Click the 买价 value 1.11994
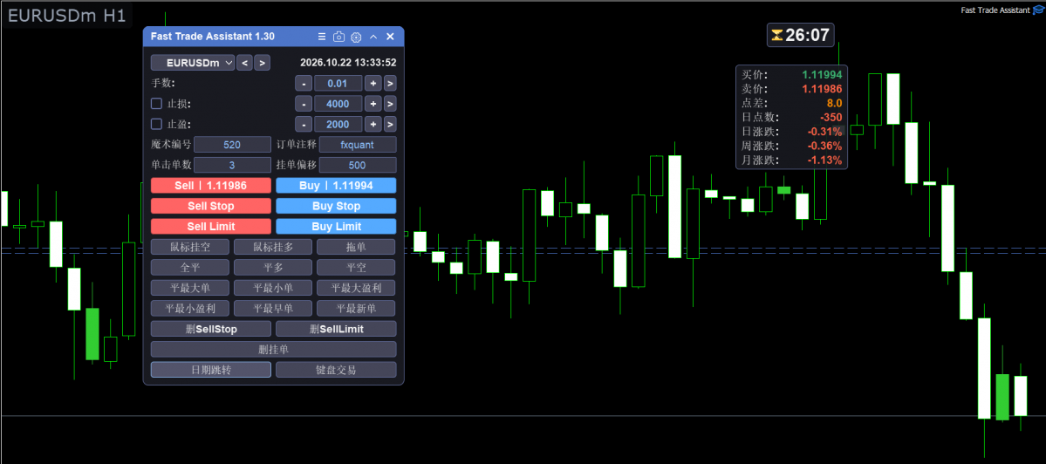The height and width of the screenshot is (464, 1046). click(822, 75)
